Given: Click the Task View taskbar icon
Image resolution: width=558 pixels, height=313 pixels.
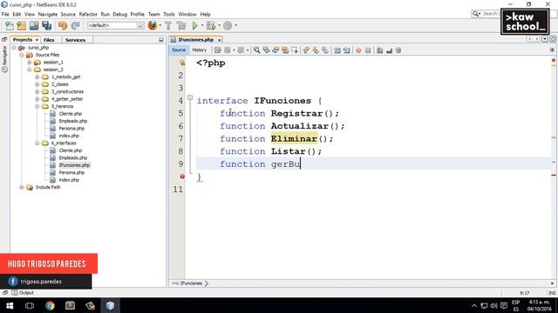Looking at the screenshot, I should click(30, 305).
